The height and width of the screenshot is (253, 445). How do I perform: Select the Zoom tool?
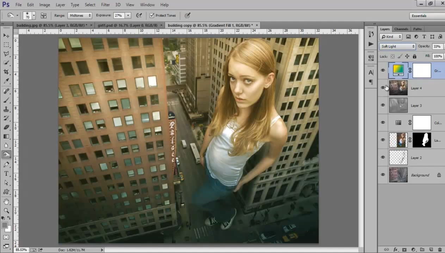(x=6, y=210)
